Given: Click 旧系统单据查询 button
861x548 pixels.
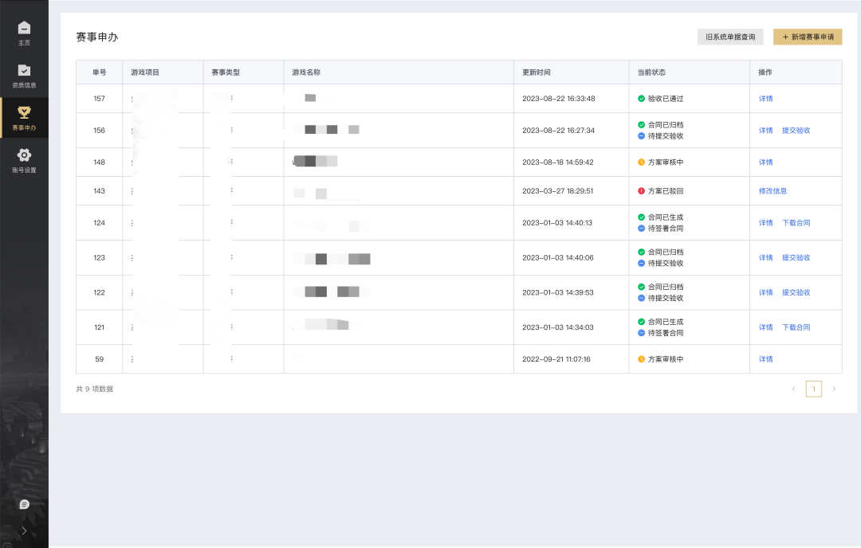Looking at the screenshot, I should pos(730,37).
